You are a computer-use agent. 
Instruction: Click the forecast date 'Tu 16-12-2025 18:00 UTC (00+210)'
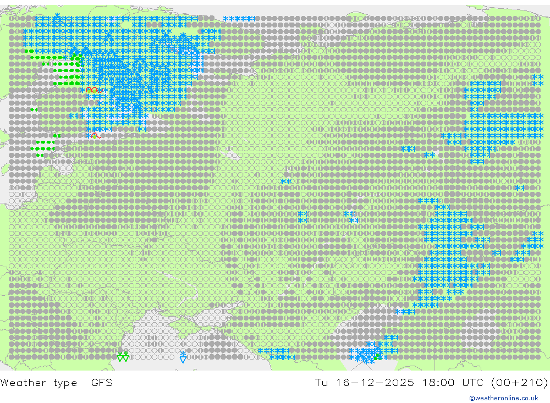pos(431,382)
